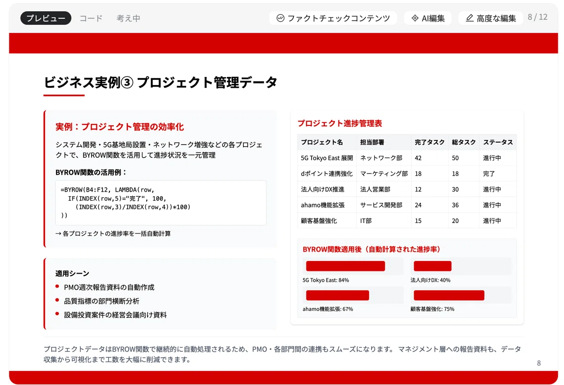Select the ahamo機能拡張 table cell
The height and width of the screenshot is (385, 564).
pyautogui.click(x=327, y=205)
